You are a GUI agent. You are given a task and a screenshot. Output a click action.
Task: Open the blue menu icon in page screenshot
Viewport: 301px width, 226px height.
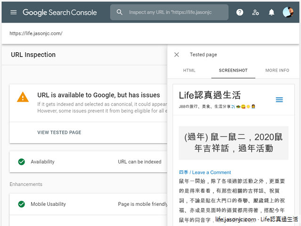pos(279,100)
